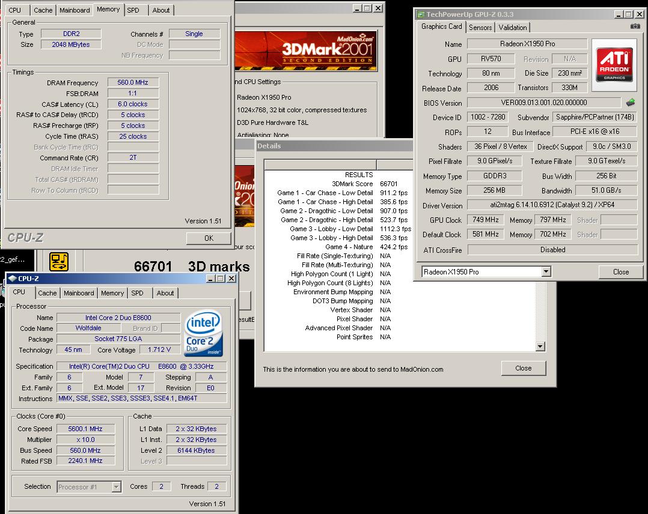Switch to the Validation tab in GPU-Z
The image size is (648, 514).
pyautogui.click(x=512, y=28)
